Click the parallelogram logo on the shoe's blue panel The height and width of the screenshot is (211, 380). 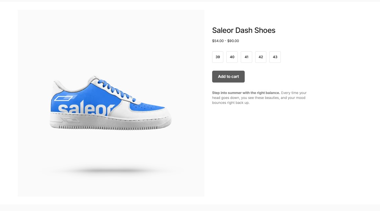[63, 98]
